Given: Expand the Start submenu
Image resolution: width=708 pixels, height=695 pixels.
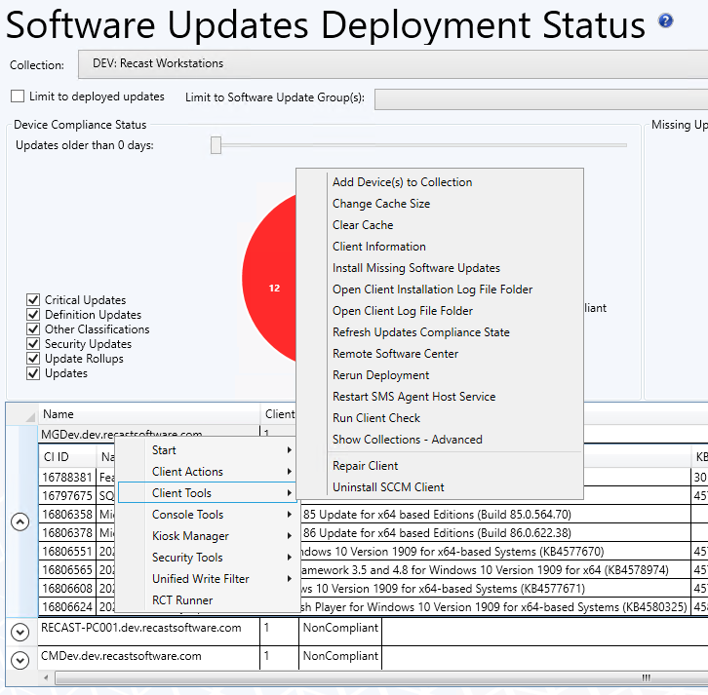Looking at the screenshot, I should [x=207, y=450].
